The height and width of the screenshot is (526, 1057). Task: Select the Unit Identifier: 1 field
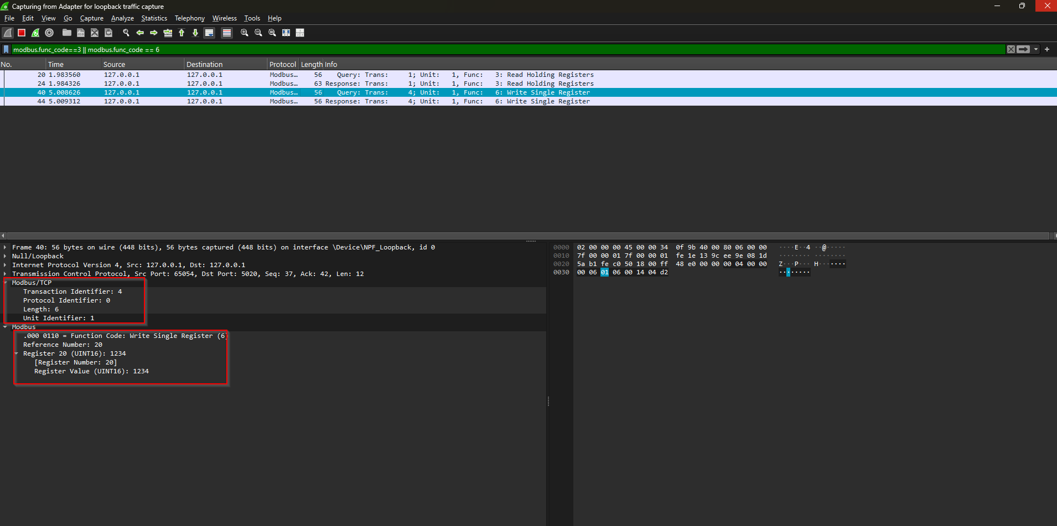coord(59,318)
